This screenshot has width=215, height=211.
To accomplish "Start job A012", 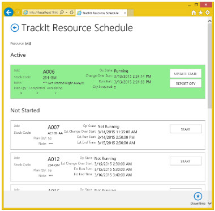I will [x=186, y=161].
